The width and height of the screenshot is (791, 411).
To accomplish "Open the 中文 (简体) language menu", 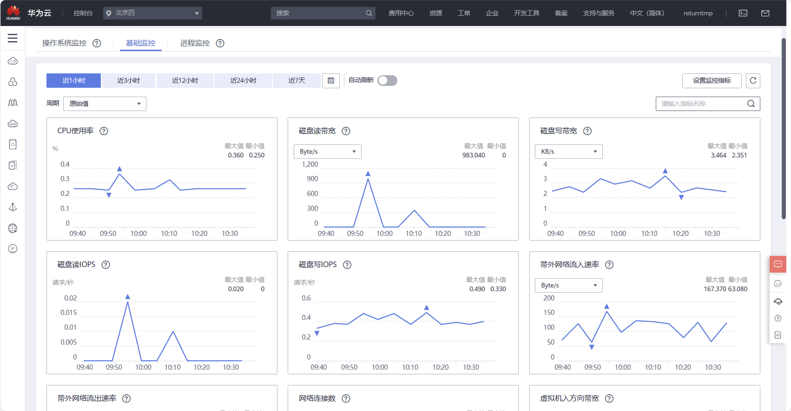I will [x=647, y=13].
